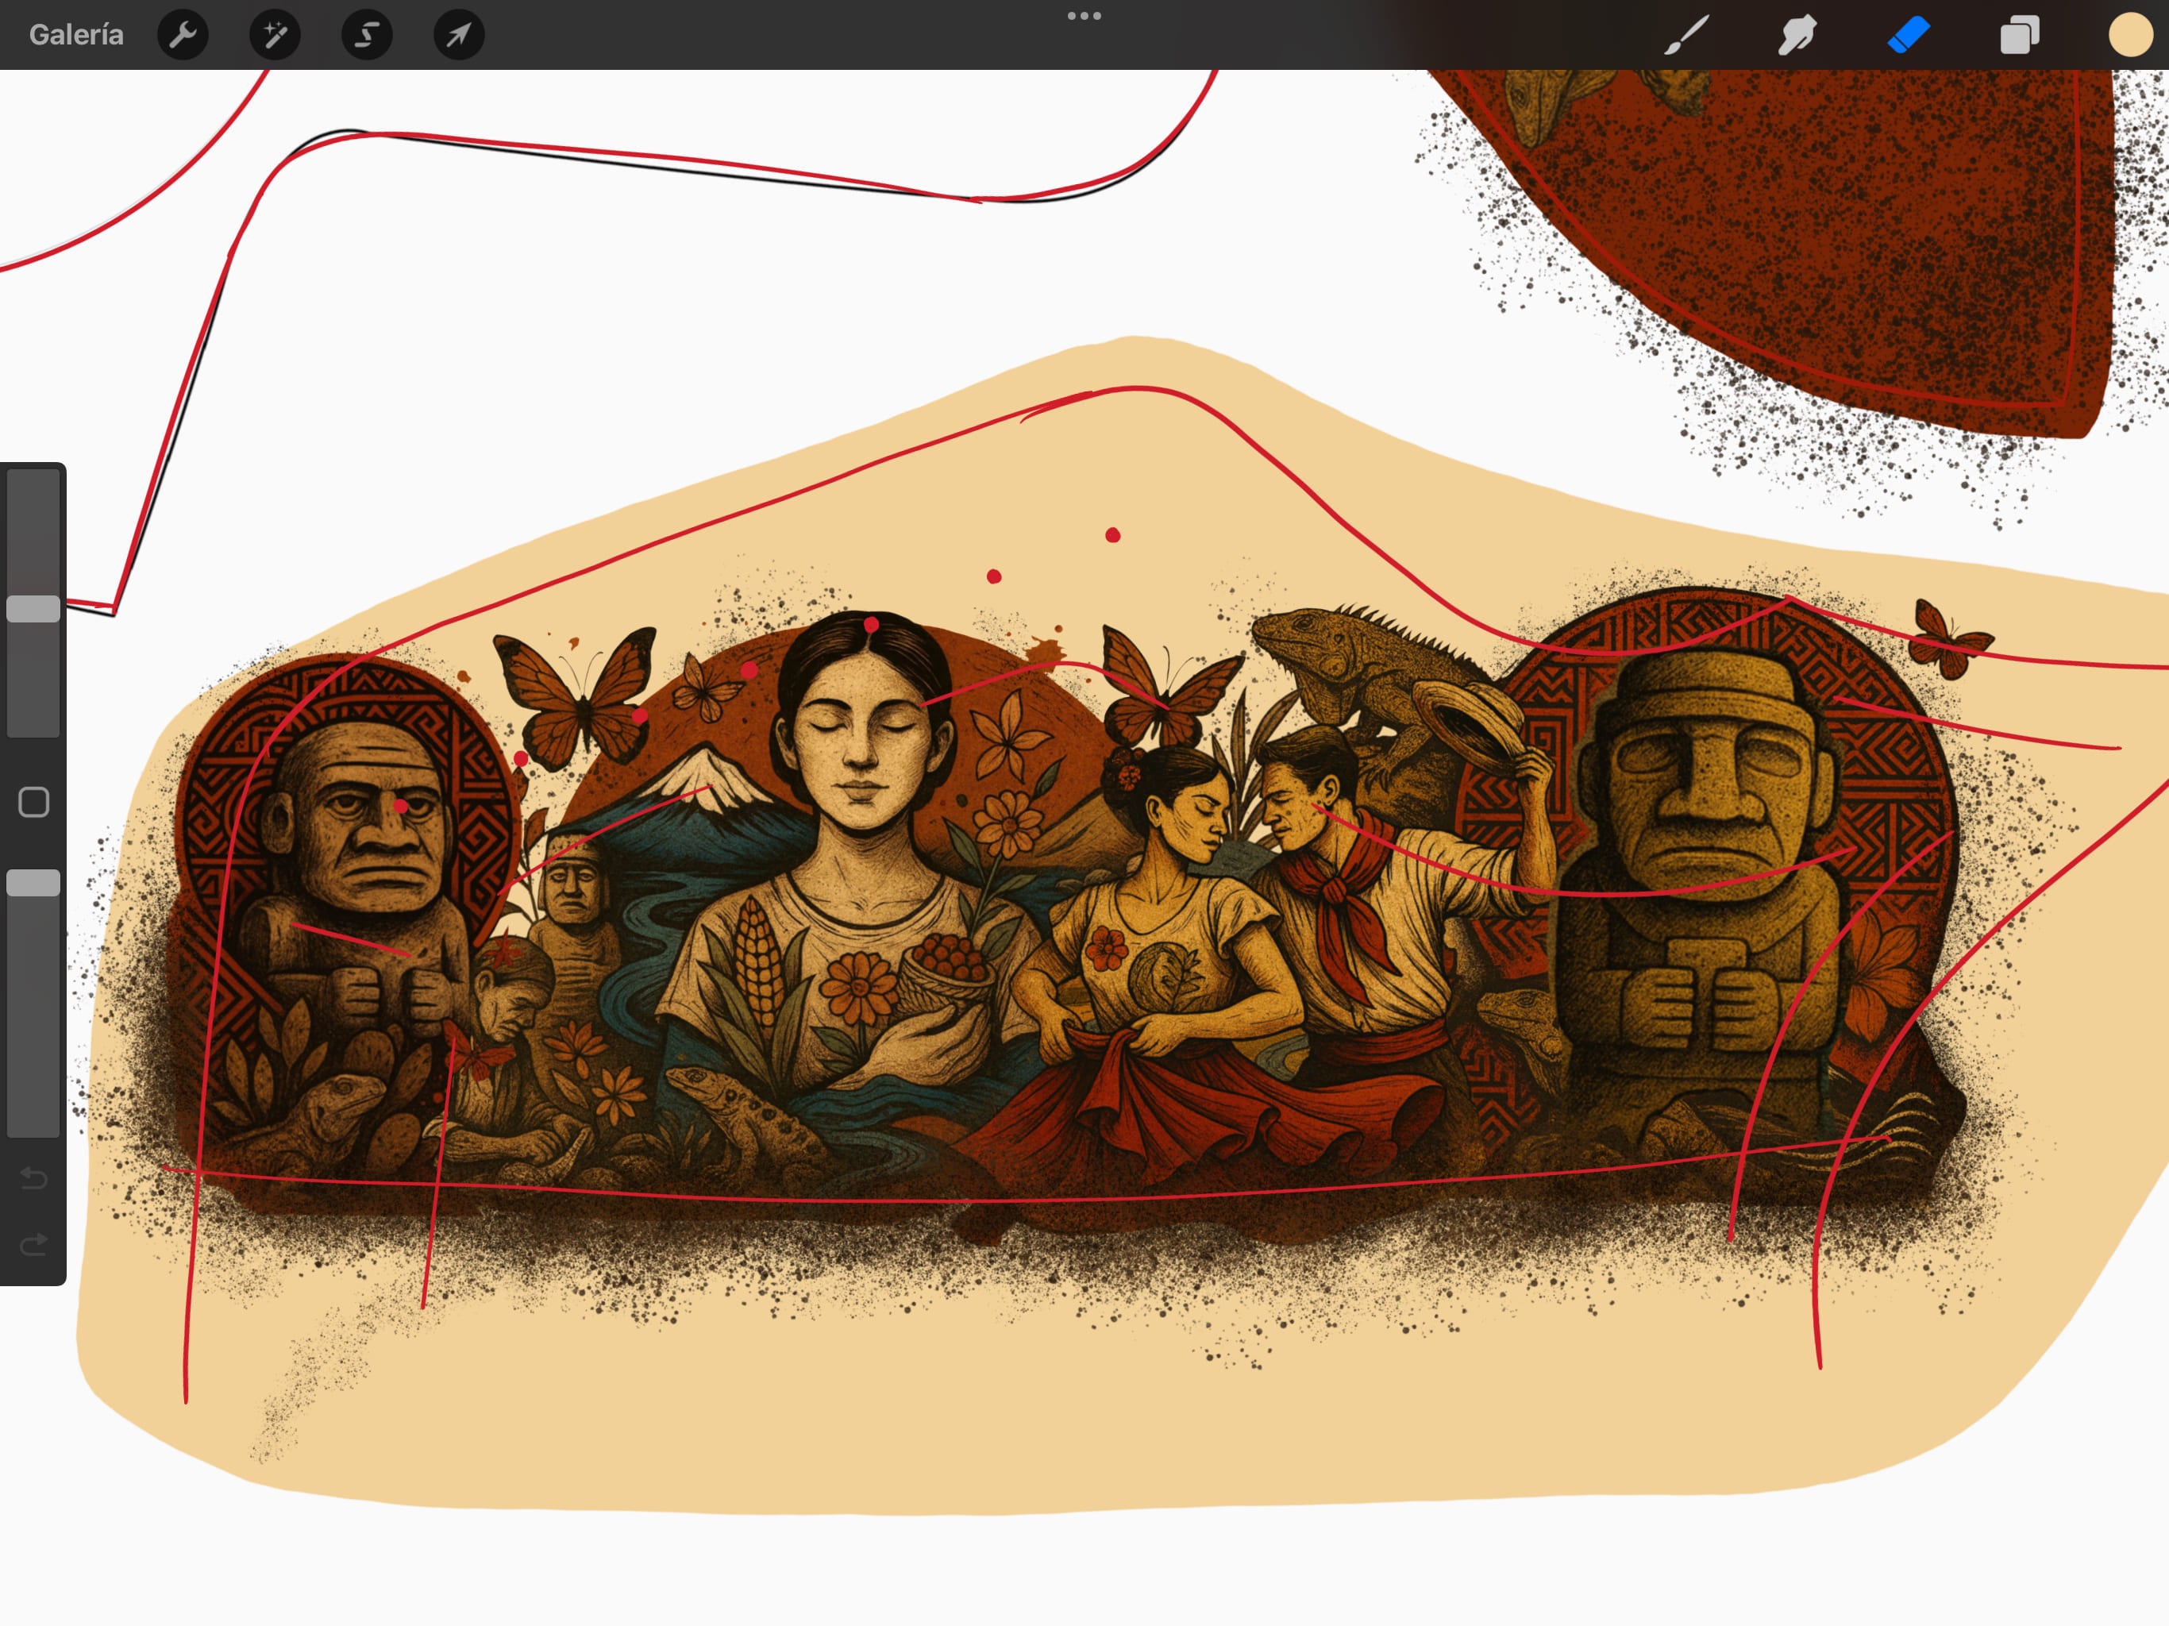Select the Smudge finger tool
2169x1626 pixels.
[x=1797, y=35]
